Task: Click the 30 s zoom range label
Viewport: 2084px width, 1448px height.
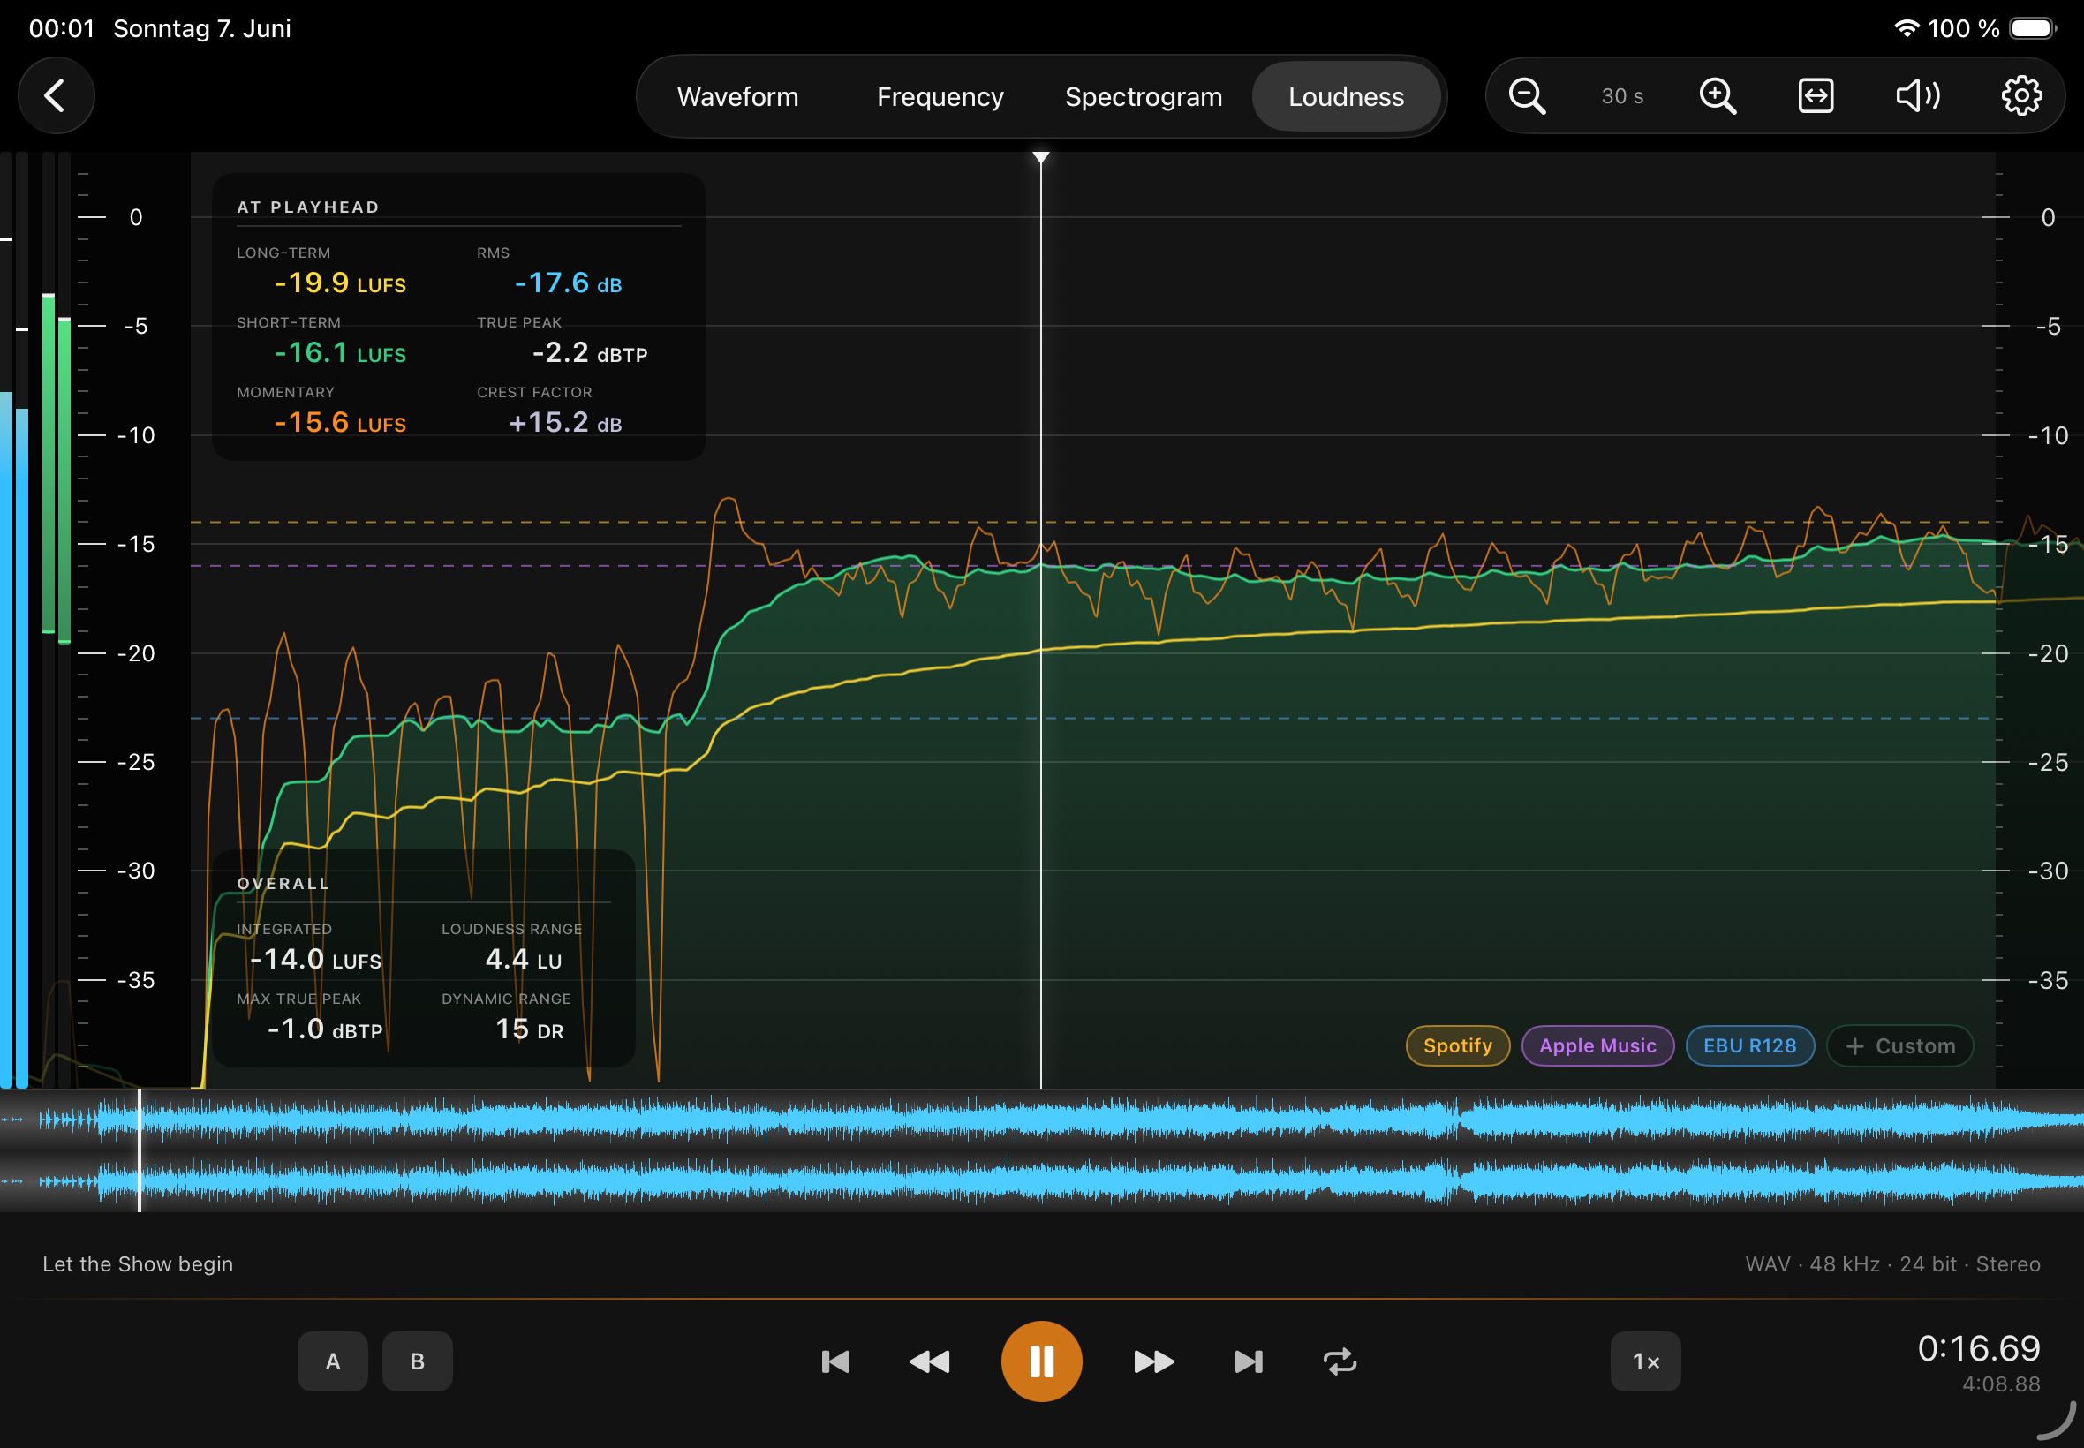Action: [x=1622, y=96]
